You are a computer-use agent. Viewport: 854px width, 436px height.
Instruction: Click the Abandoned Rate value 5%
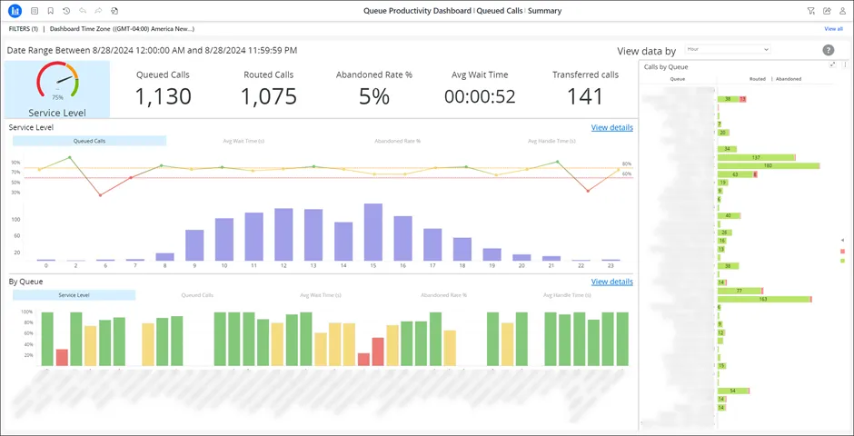(374, 96)
